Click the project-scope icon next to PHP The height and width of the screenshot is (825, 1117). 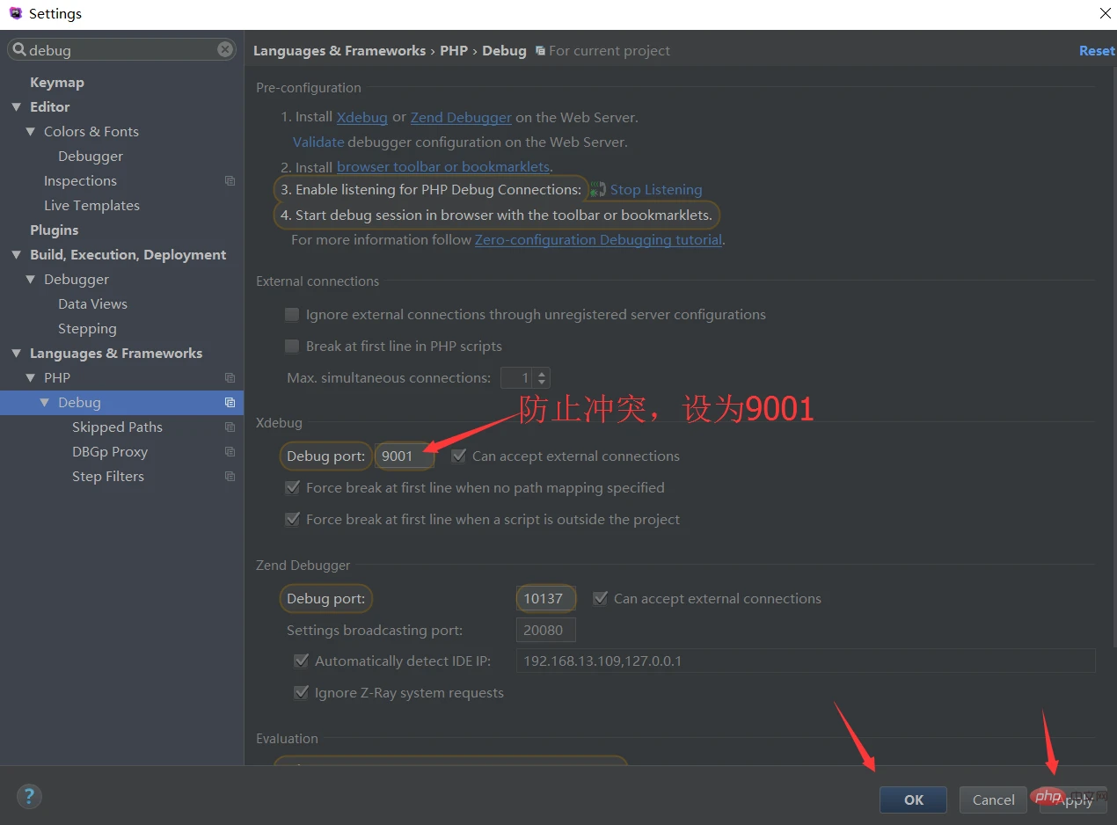coord(230,377)
